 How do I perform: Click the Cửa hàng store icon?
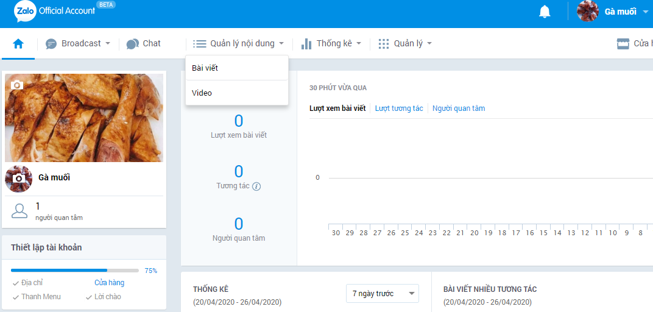(x=623, y=44)
